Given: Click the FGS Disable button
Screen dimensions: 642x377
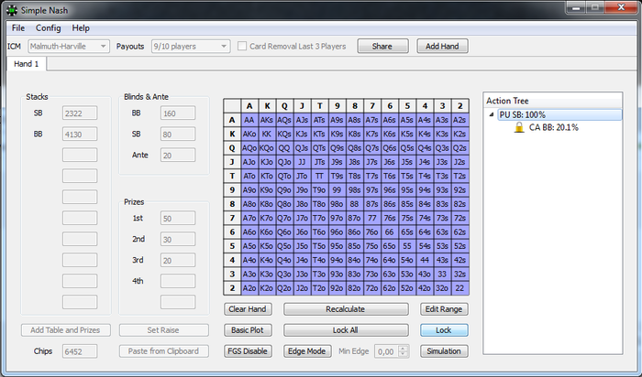Looking at the screenshot, I should coord(248,351).
